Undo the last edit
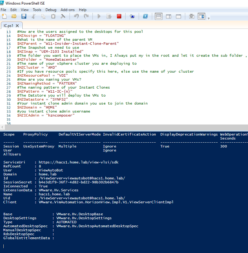 [x=76, y=16]
